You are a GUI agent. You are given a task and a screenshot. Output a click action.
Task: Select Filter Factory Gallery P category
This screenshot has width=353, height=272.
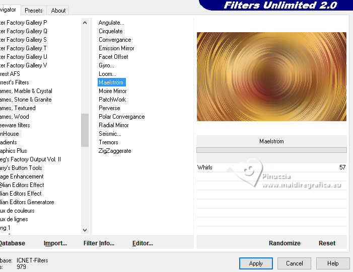tap(23, 23)
